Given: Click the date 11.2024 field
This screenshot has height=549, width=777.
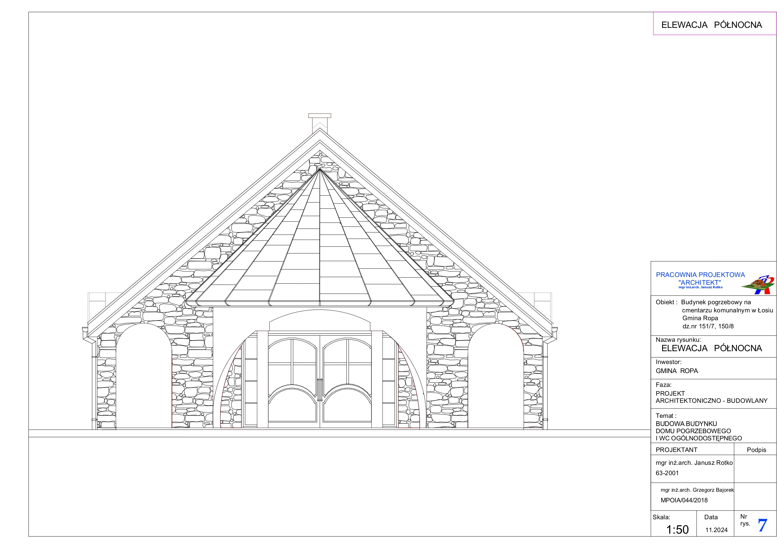Looking at the screenshot, I should [717, 530].
